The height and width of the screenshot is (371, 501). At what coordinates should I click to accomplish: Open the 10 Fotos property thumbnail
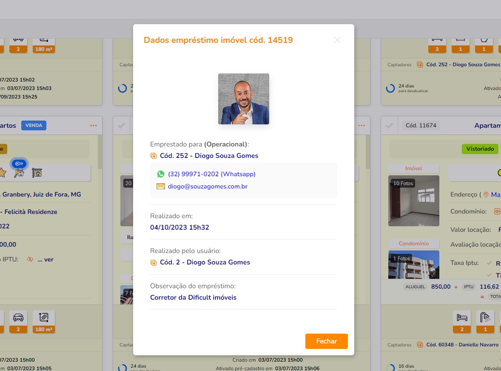[413, 200]
